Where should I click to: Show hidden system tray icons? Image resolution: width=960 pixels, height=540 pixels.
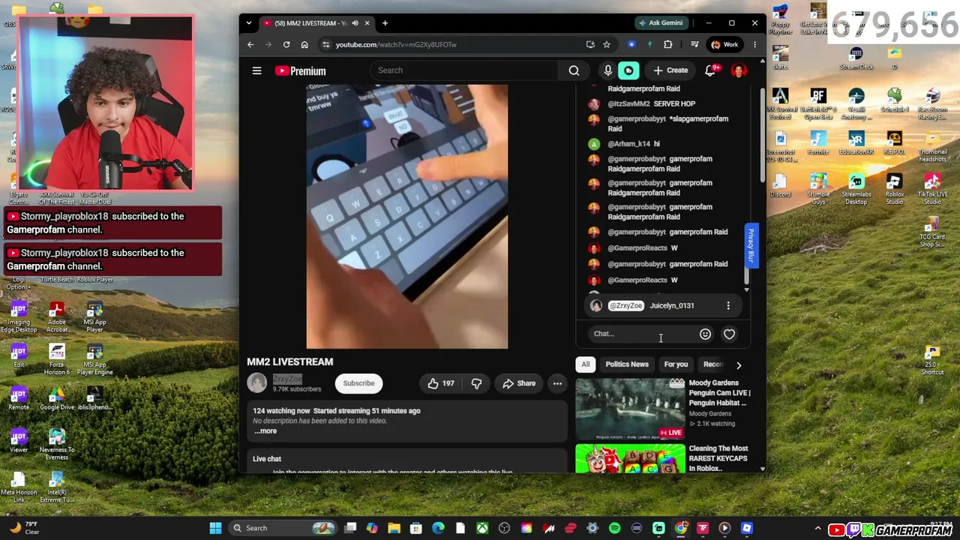click(817, 528)
